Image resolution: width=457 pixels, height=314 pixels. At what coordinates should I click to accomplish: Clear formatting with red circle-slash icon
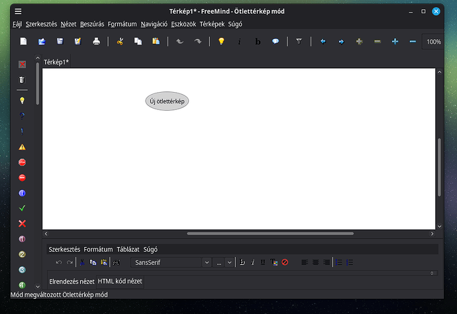(x=285, y=262)
